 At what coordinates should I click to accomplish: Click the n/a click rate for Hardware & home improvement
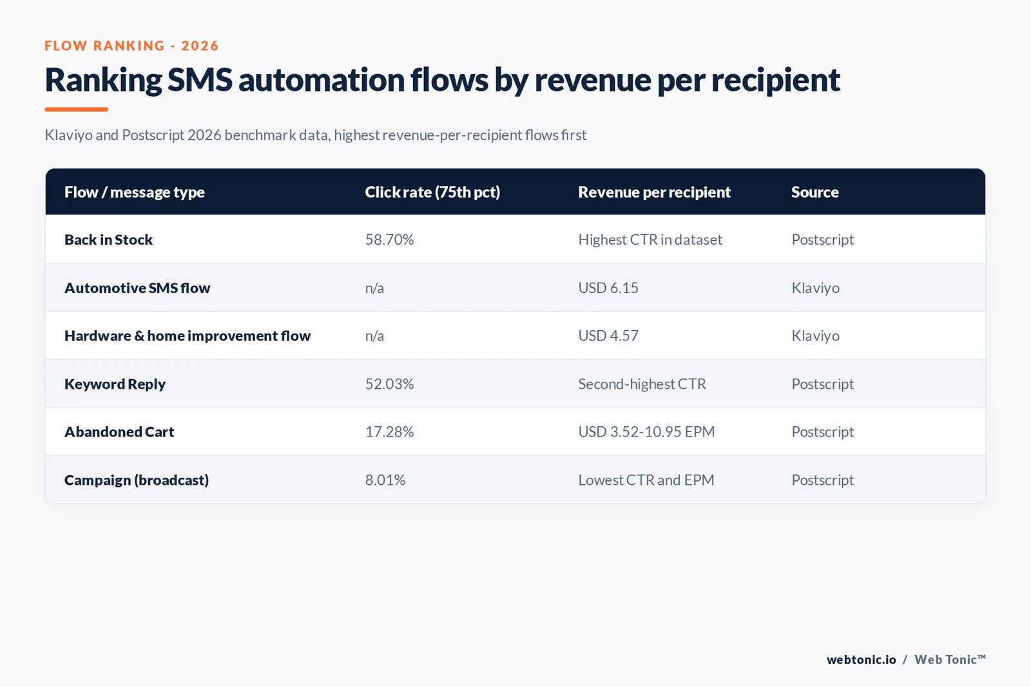(374, 335)
